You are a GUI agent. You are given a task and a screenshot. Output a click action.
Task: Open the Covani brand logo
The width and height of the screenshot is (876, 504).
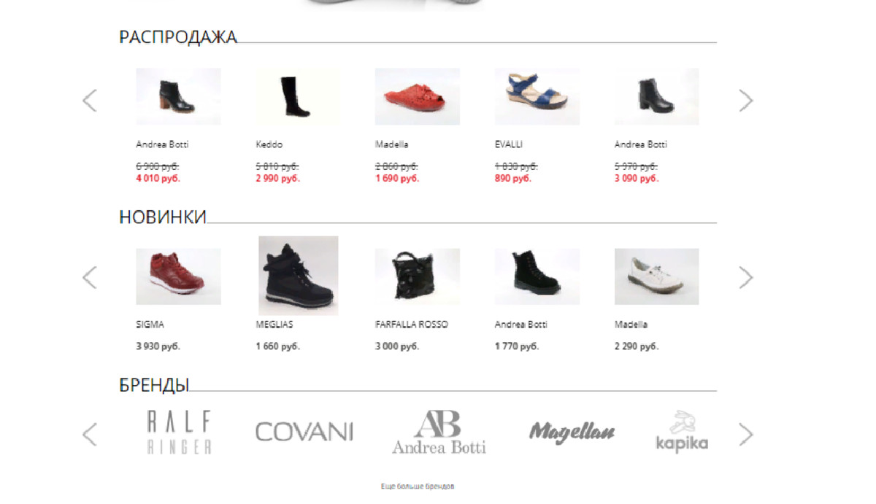[304, 432]
